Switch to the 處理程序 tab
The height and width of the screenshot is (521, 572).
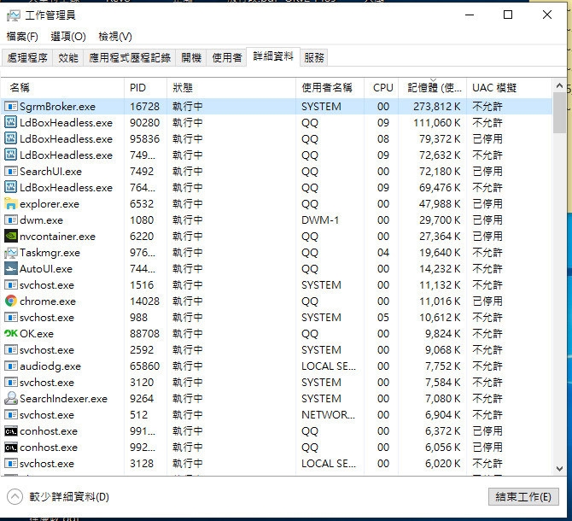[x=27, y=57]
